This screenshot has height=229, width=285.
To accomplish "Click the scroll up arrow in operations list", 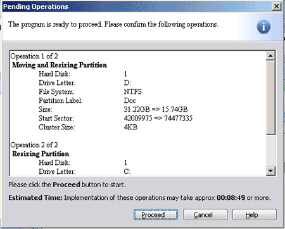I will 270,56.
